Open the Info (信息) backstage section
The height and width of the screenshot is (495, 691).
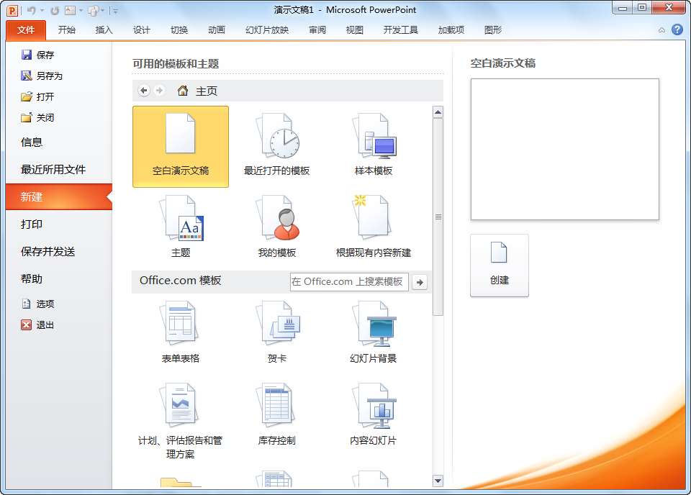click(59, 142)
